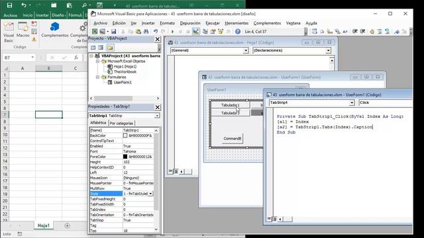Viewport: 424px width, 238px height.
Task: Open Project Explorer icon in VBA toolbar
Action: click(205, 32)
